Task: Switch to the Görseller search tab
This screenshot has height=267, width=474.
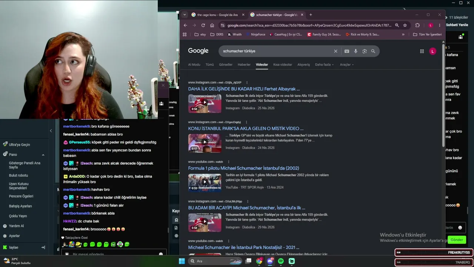Action: pos(226,65)
